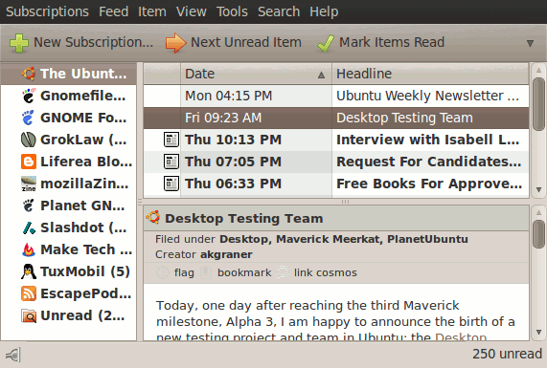Open the Help menu
Screen dimensions: 547x368
pos(324,11)
